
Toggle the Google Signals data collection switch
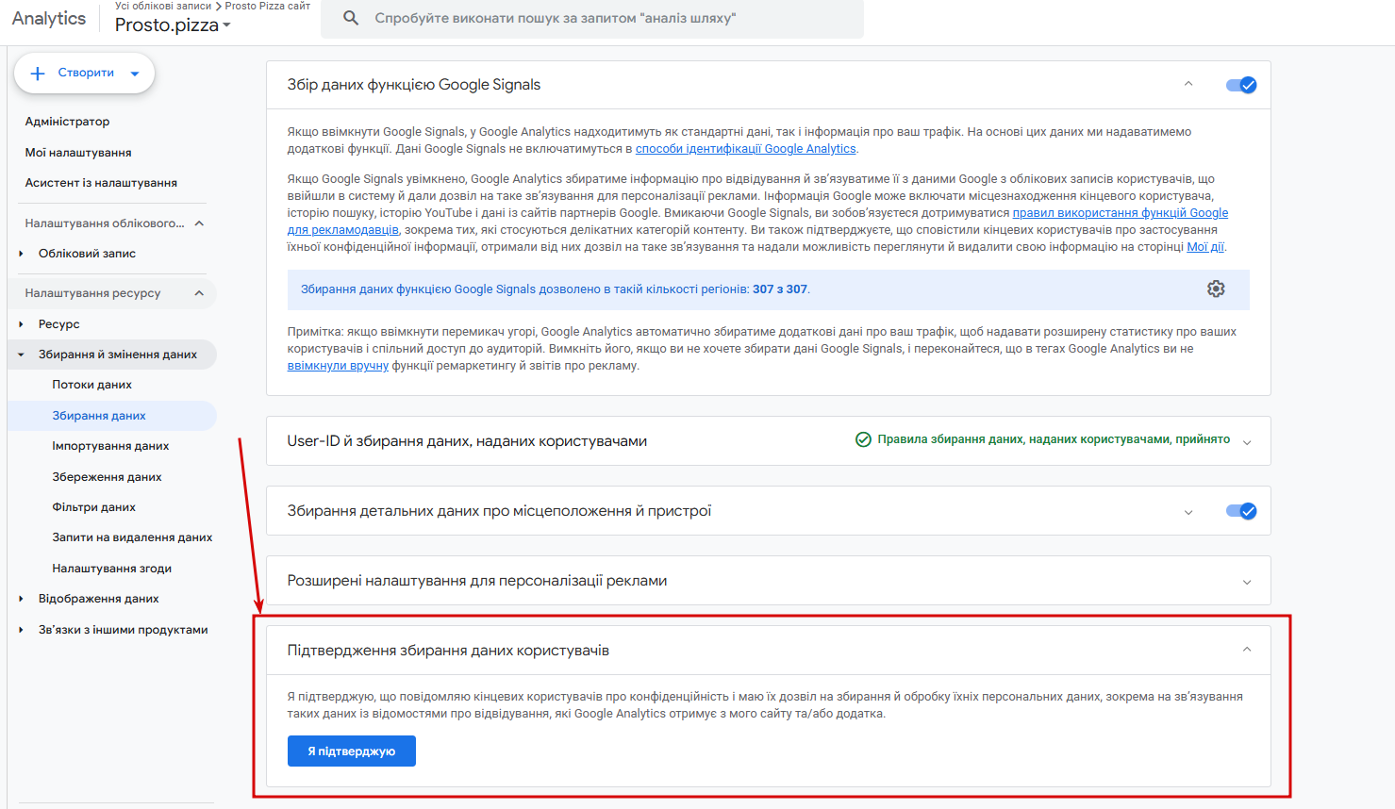pyautogui.click(x=1241, y=85)
